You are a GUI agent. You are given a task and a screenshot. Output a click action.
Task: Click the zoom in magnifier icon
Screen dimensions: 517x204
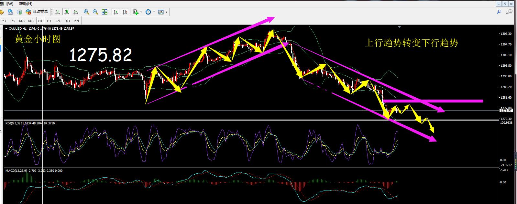[x=86, y=12]
